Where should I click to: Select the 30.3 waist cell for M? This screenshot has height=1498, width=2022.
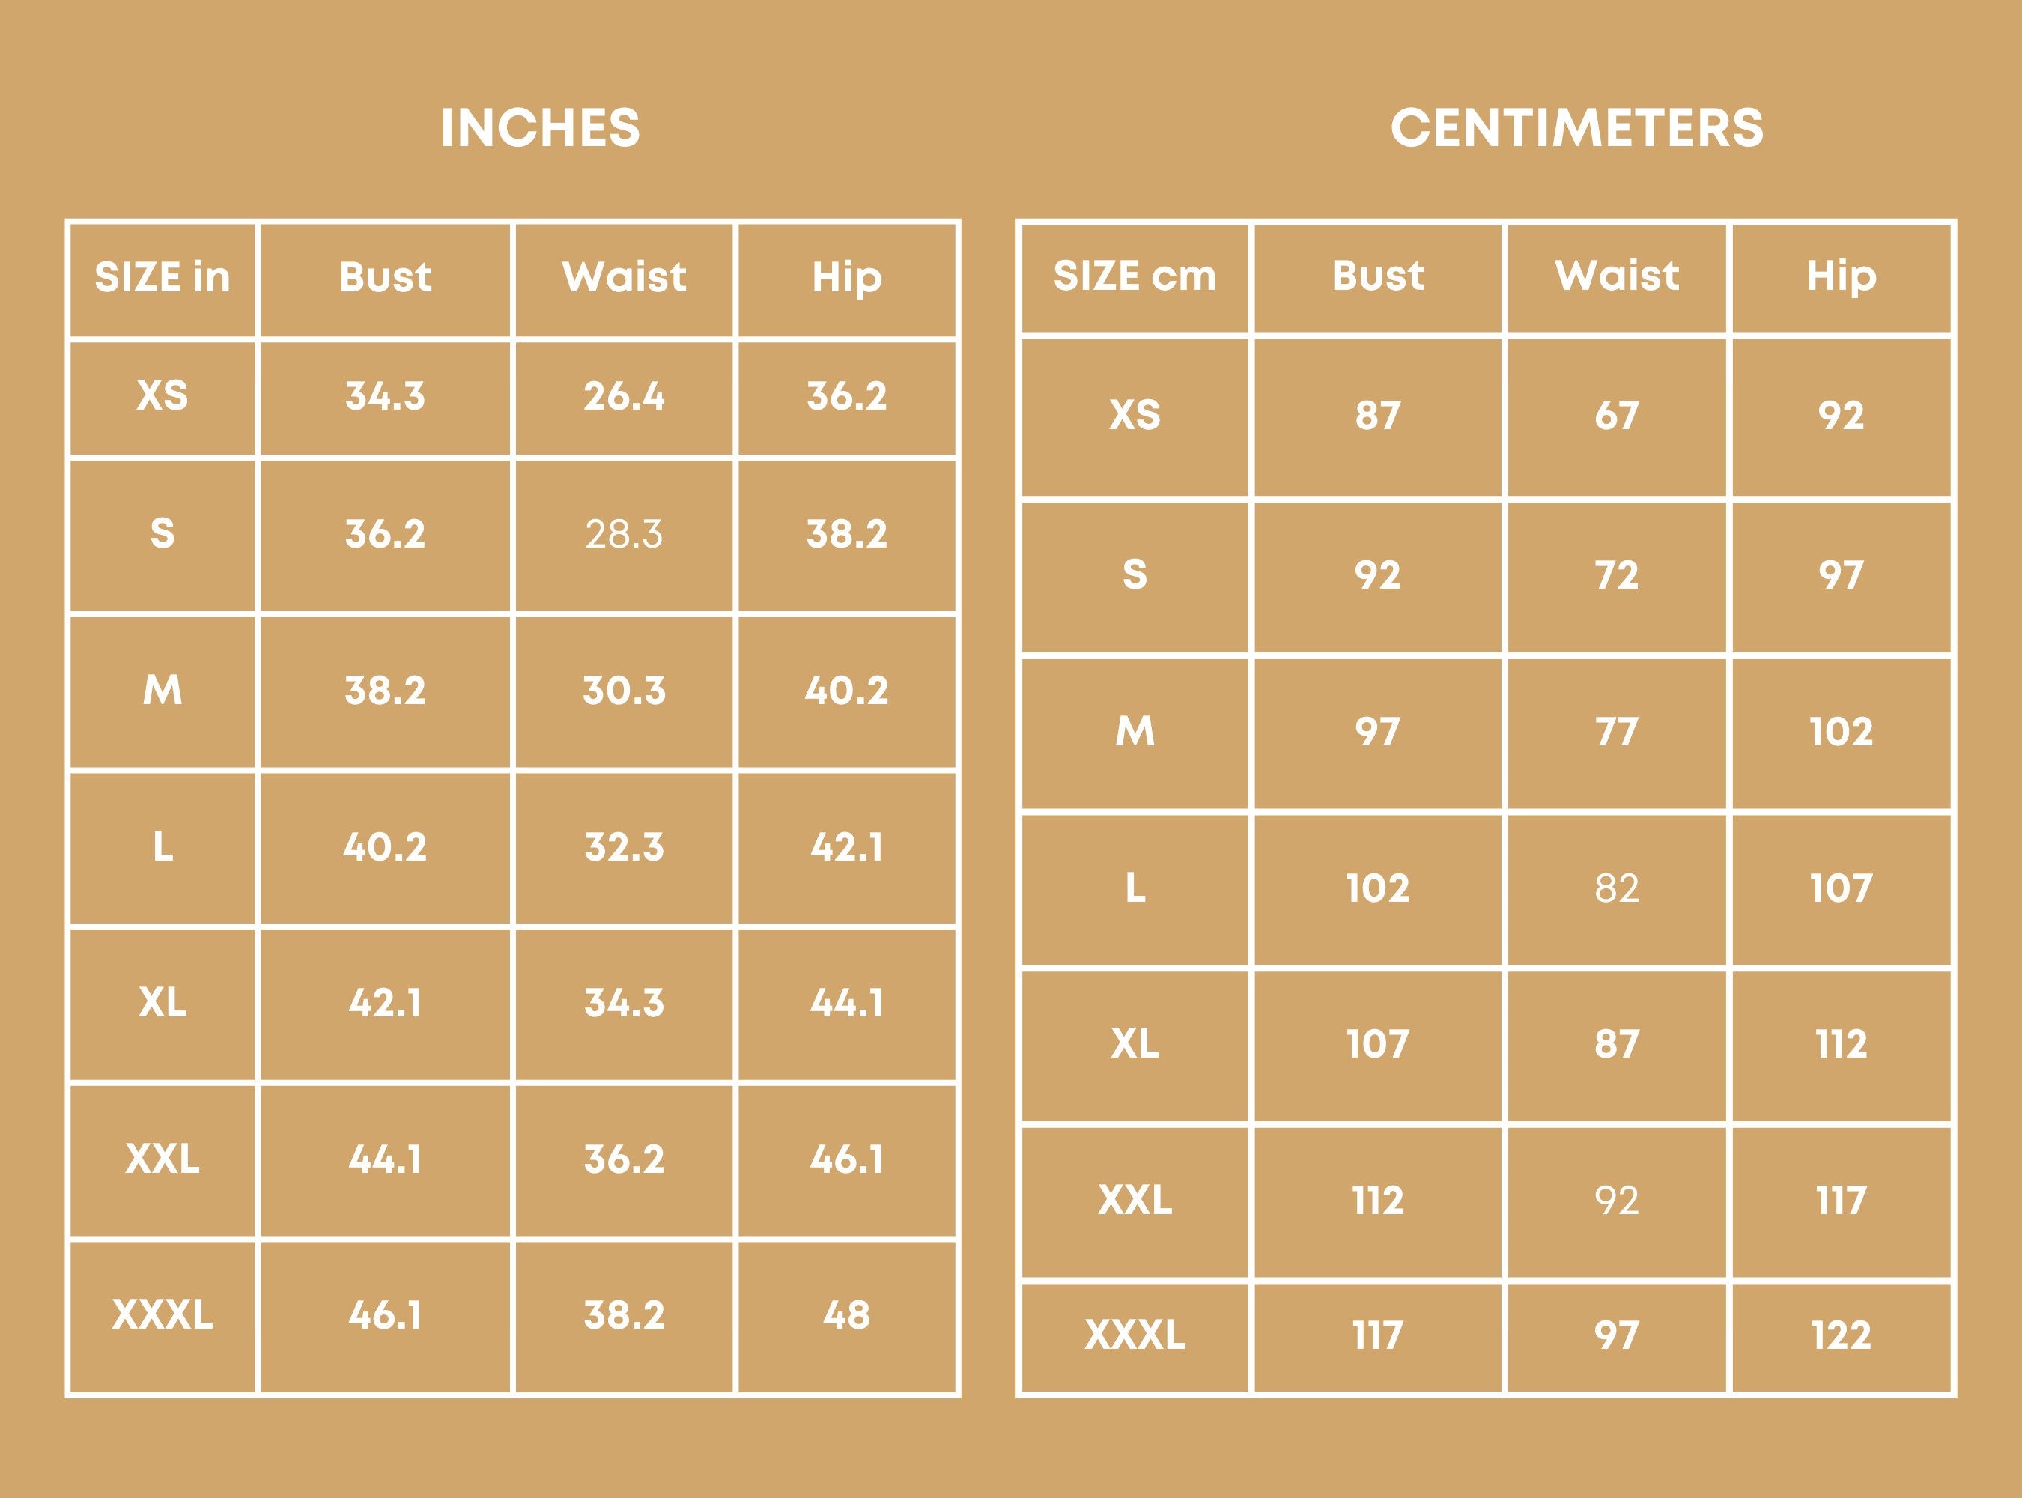[x=624, y=691]
